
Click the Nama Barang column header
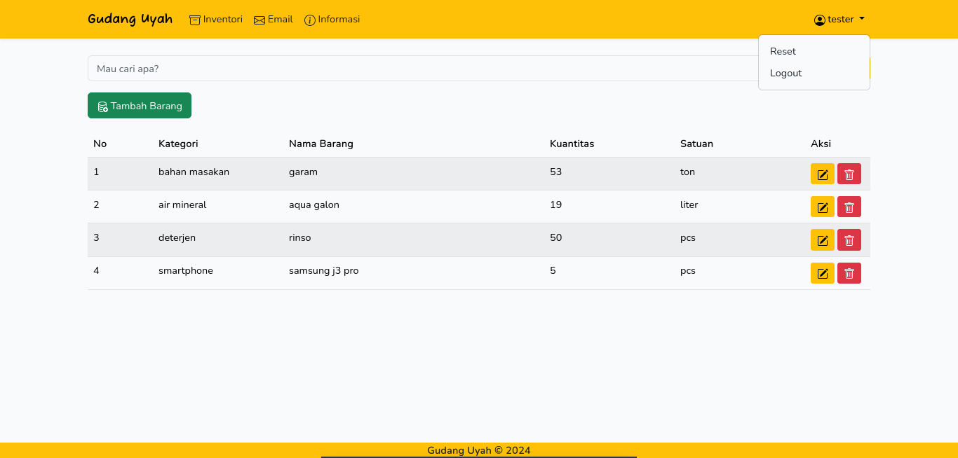[321, 144]
